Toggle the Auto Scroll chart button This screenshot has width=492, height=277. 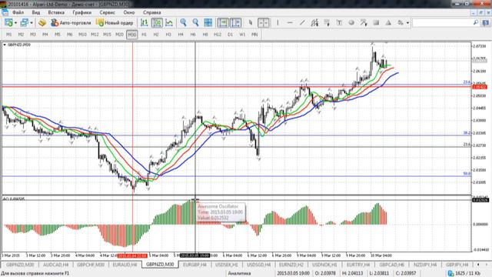pos(223,22)
